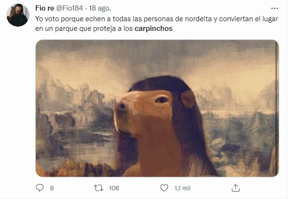Click the like count 1,1 mil
This screenshot has height=199, width=289.
[x=182, y=188]
